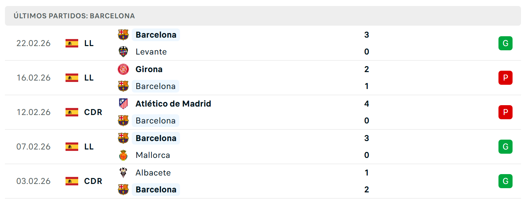Select the CDR competition label on 03.02.26
The image size is (527, 204).
93,181
